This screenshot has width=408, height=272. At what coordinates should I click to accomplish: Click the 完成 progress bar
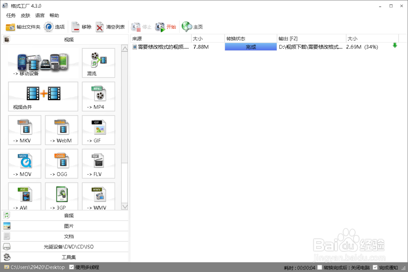tap(251, 47)
